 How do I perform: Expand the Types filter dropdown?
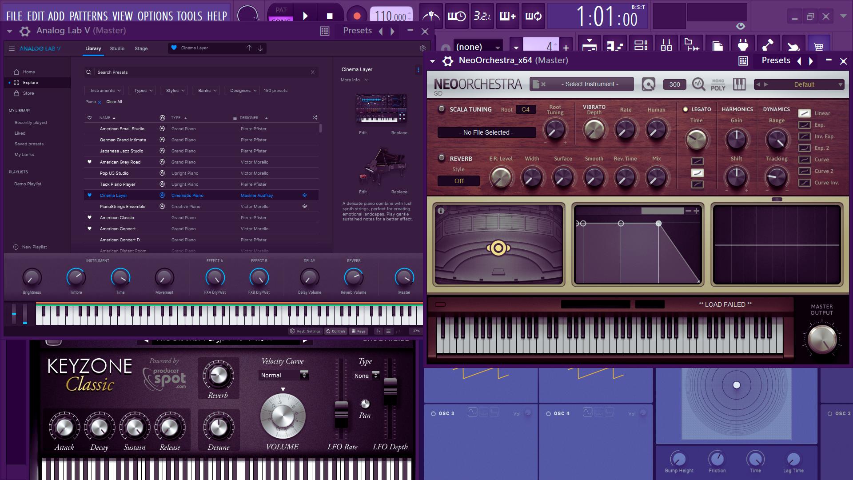143,91
